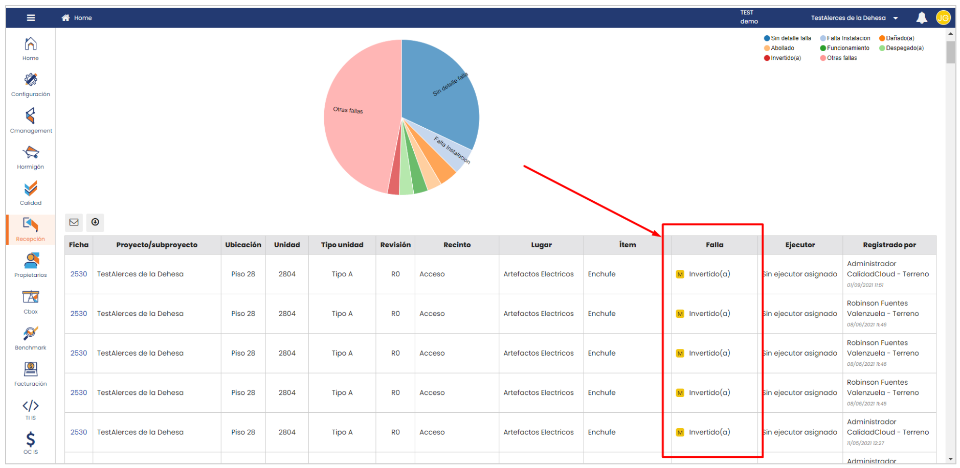Click the scrollbar up arrow
The image size is (960, 468).
[x=951, y=34]
